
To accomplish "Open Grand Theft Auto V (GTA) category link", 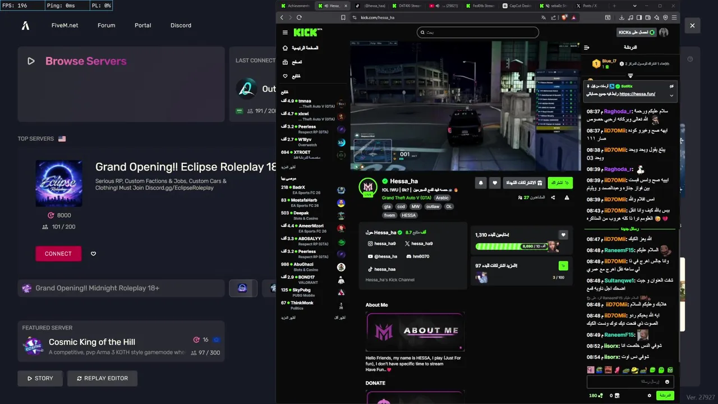I will click(407, 198).
